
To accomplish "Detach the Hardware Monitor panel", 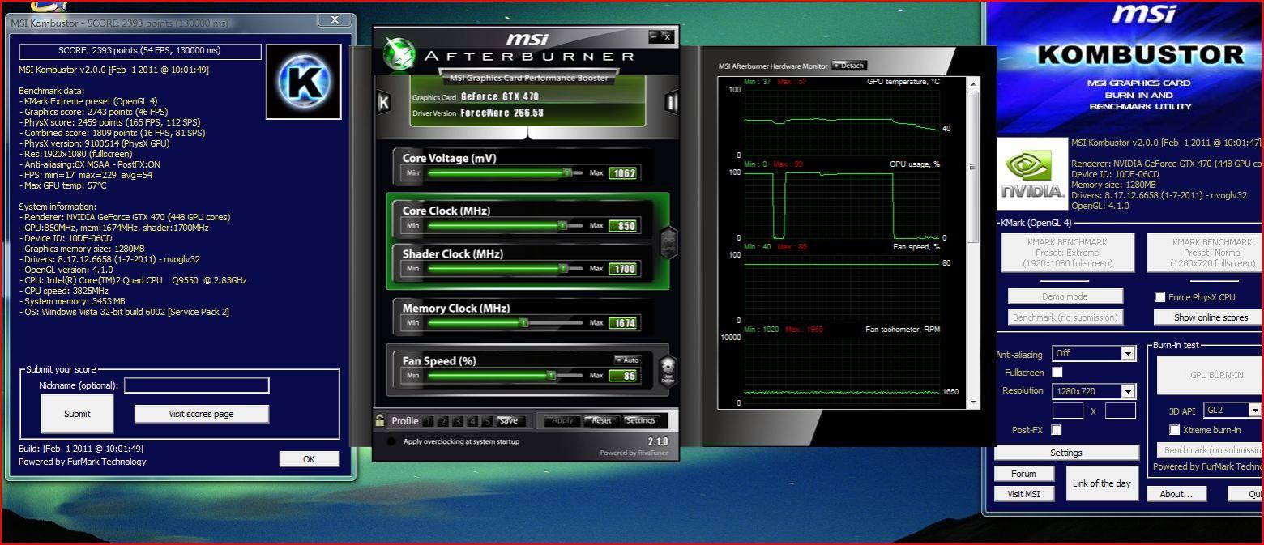I will tap(849, 66).
